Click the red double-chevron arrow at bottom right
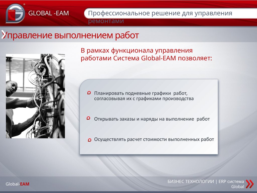The height and width of the screenshot is (193, 257). [x=250, y=184]
